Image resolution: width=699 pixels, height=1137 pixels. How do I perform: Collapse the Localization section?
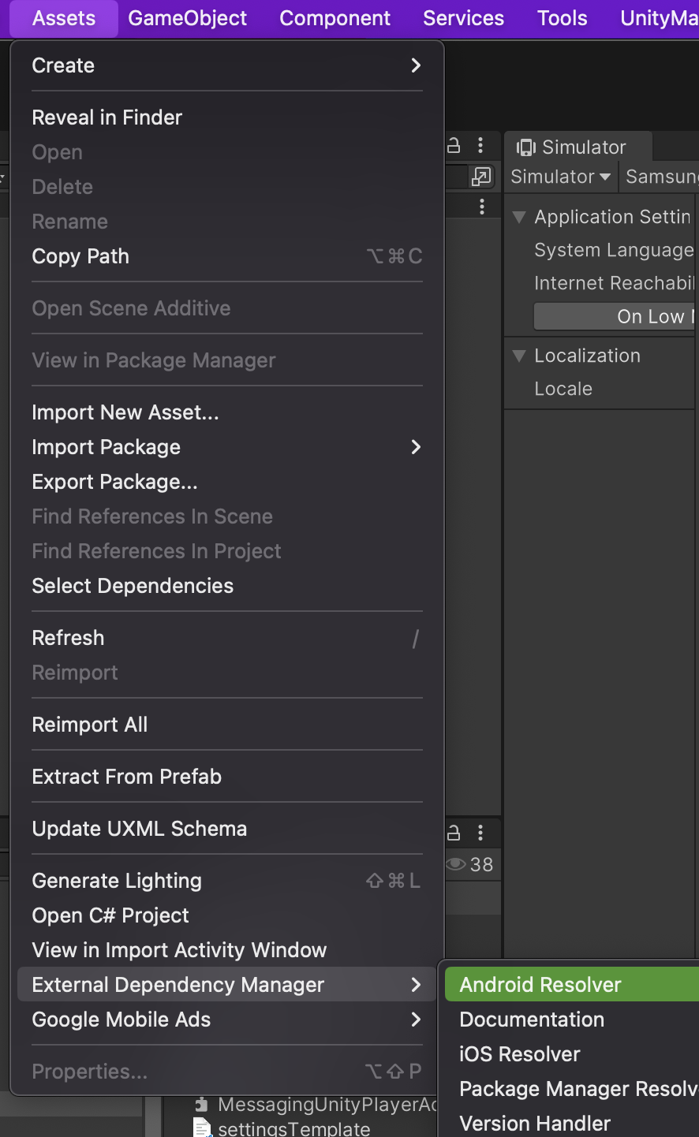519,356
